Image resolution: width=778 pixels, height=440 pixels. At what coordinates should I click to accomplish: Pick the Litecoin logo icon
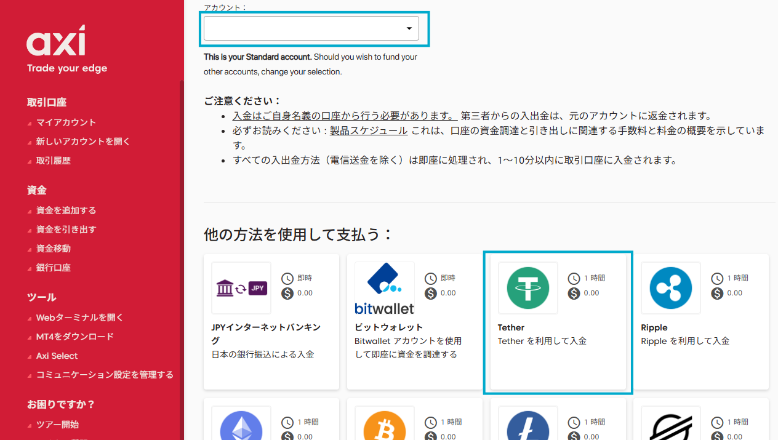pos(528,426)
